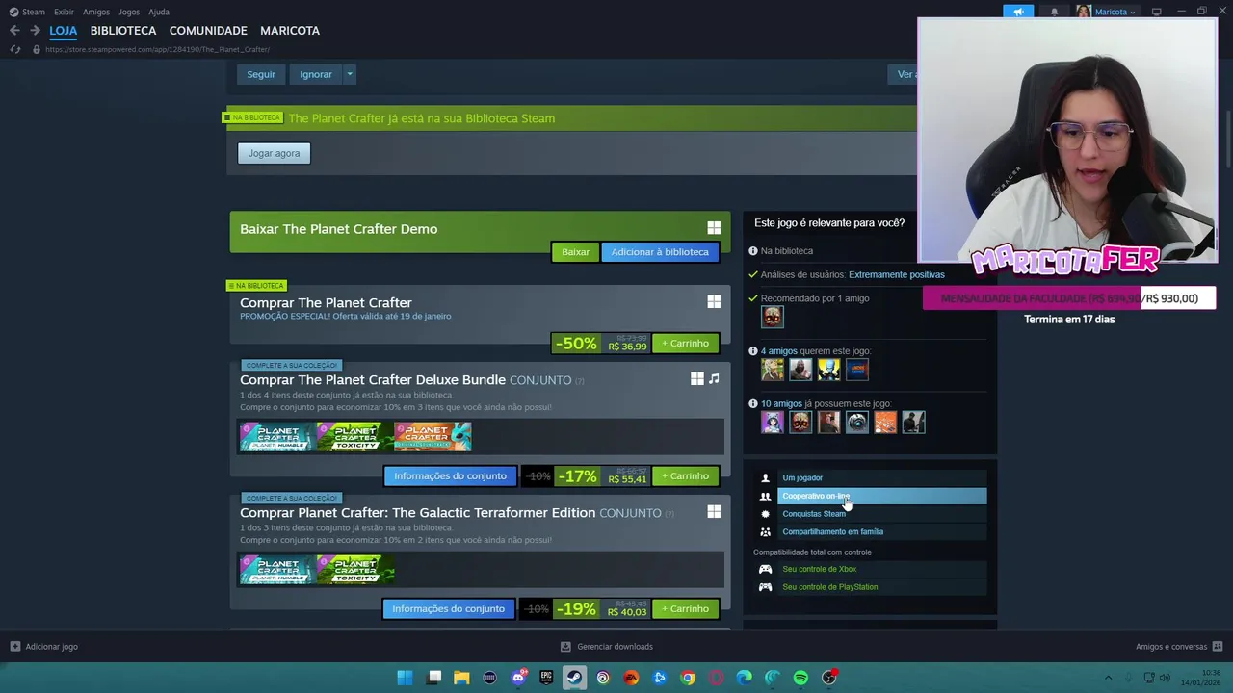Image resolution: width=1233 pixels, height=693 pixels.
Task: Open the Exibir menu
Action: (64, 12)
